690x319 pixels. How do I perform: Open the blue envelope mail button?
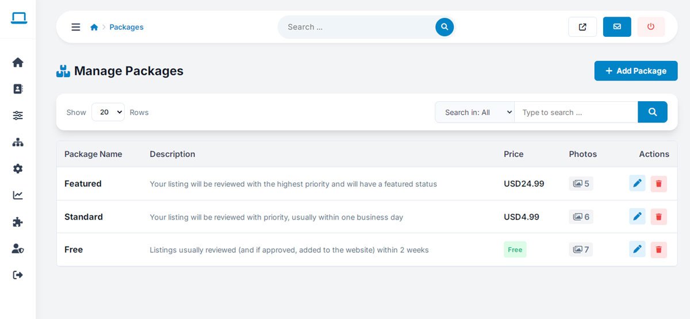pyautogui.click(x=617, y=27)
